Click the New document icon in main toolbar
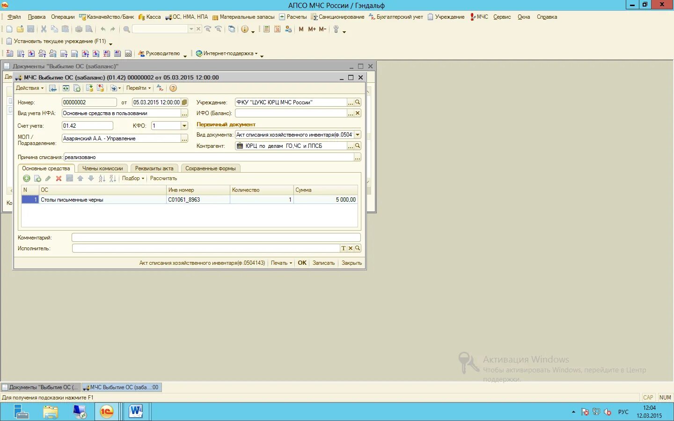This screenshot has height=421, width=674. tap(9, 29)
